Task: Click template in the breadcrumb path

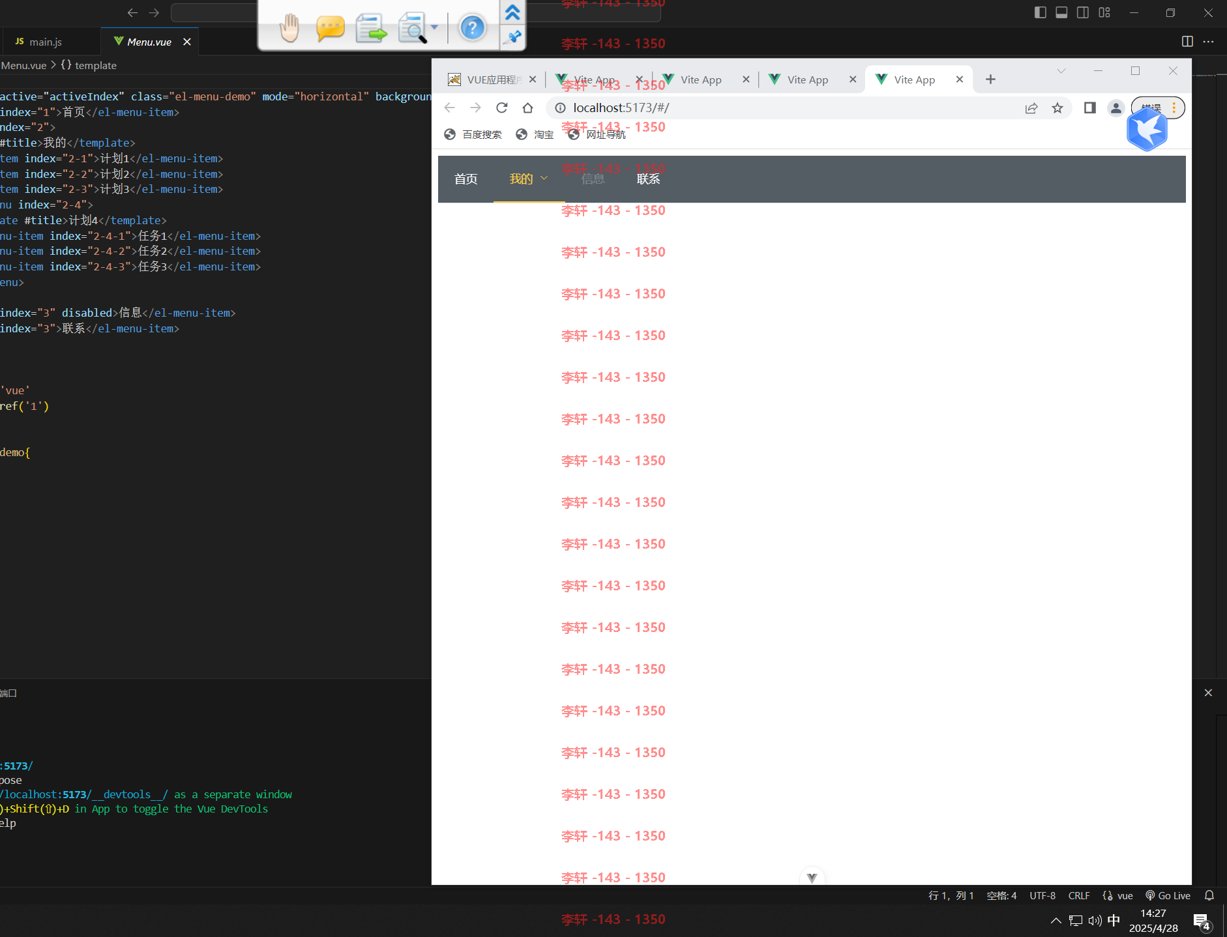Action: coord(96,65)
